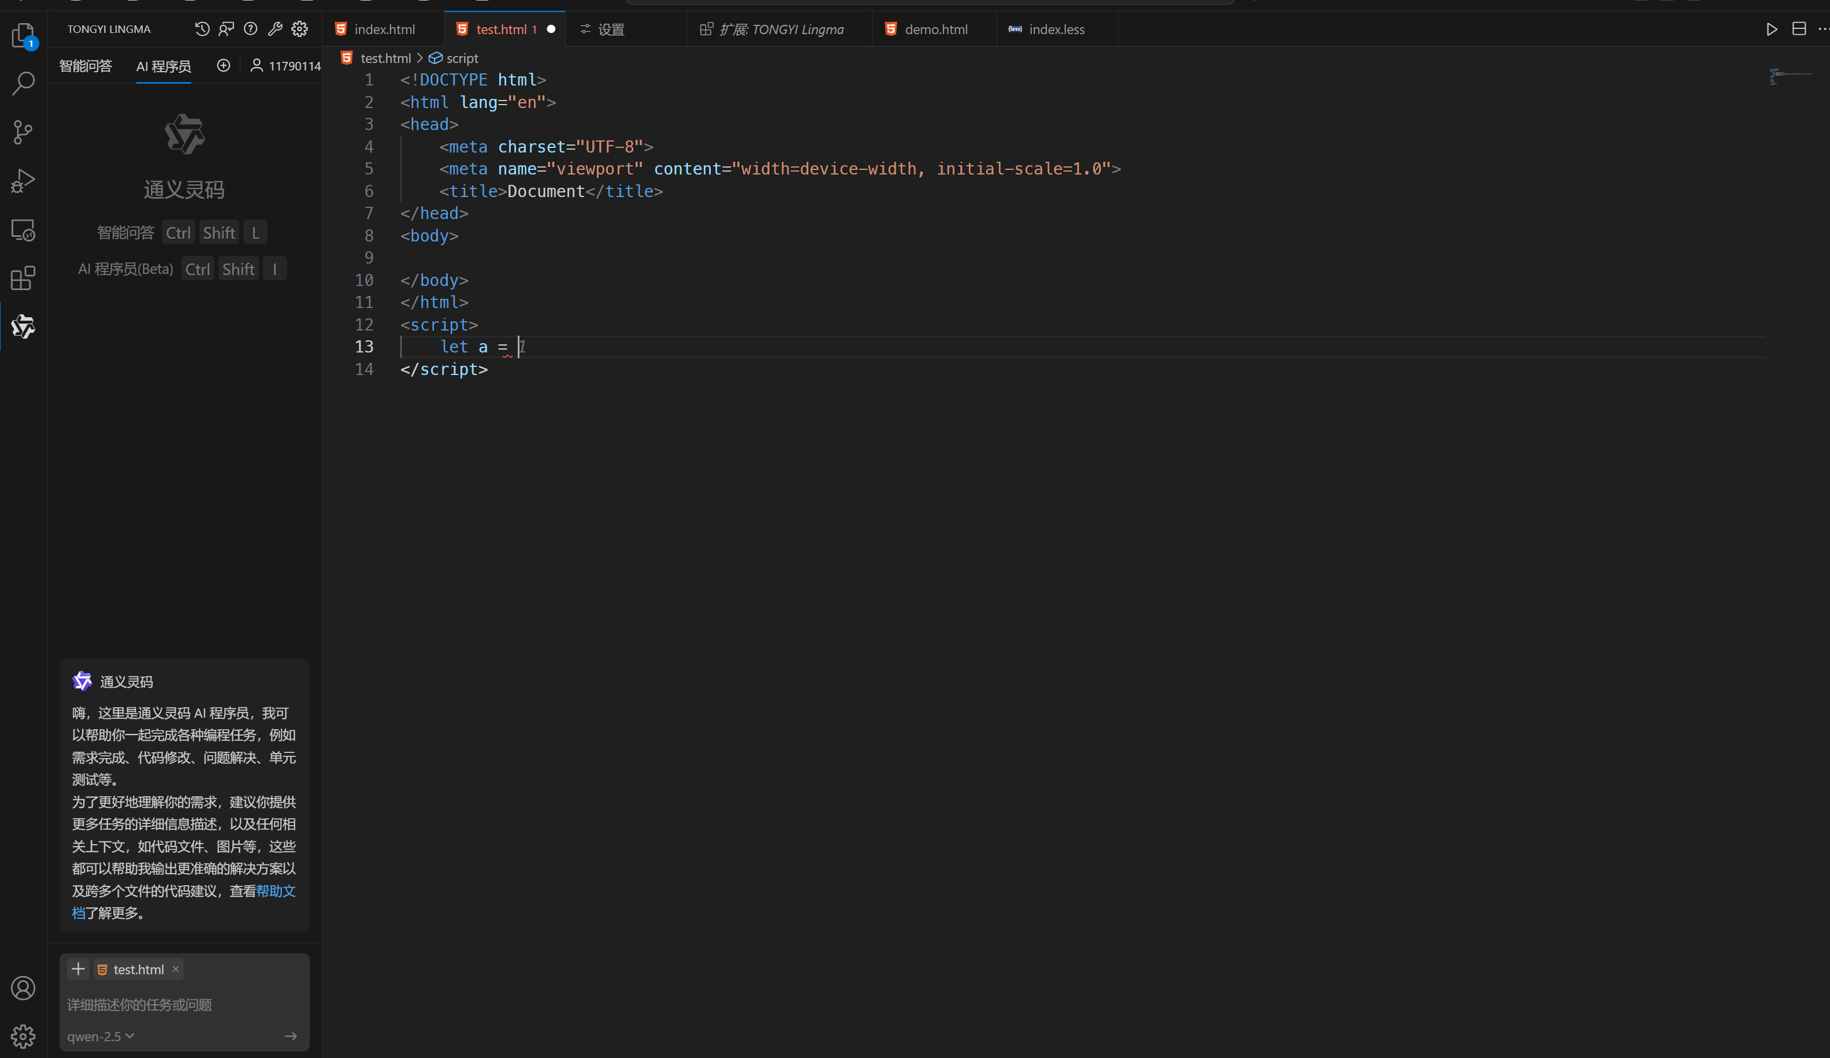The height and width of the screenshot is (1058, 1830).
Task: Remove test.html context chip
Action: click(176, 970)
